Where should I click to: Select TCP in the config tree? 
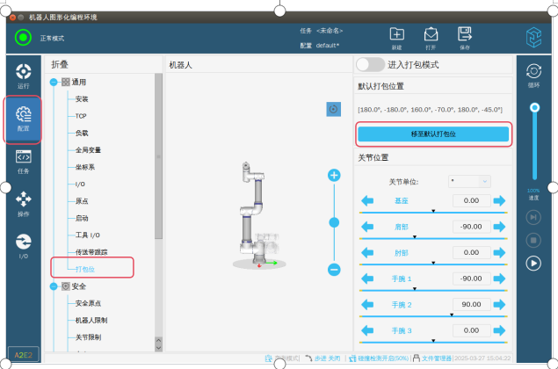[x=81, y=116]
